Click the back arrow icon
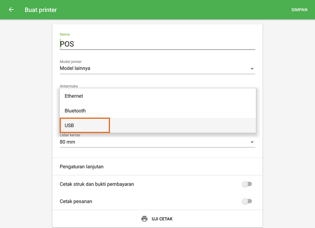This screenshot has height=228, width=315. 11,10
